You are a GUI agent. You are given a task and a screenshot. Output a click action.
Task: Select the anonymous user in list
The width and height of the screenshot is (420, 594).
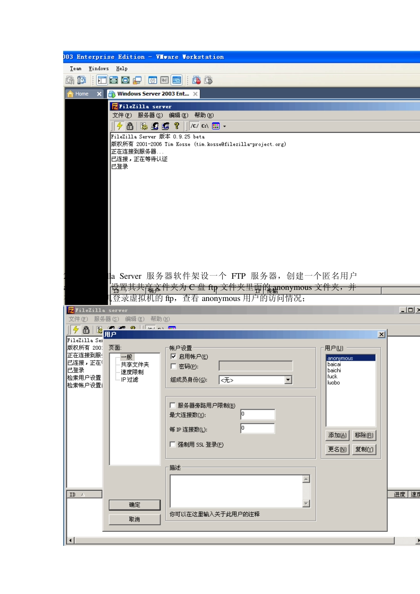(351, 358)
